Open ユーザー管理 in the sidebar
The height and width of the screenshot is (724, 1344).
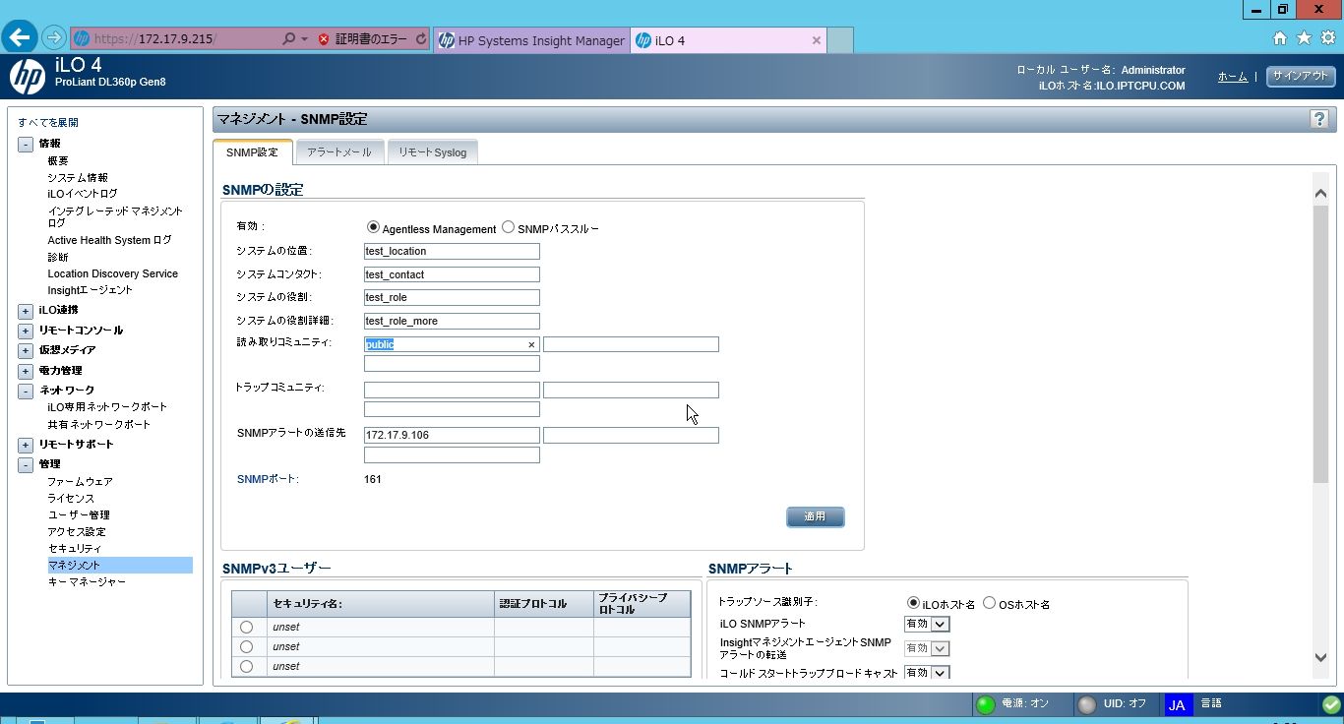point(79,514)
